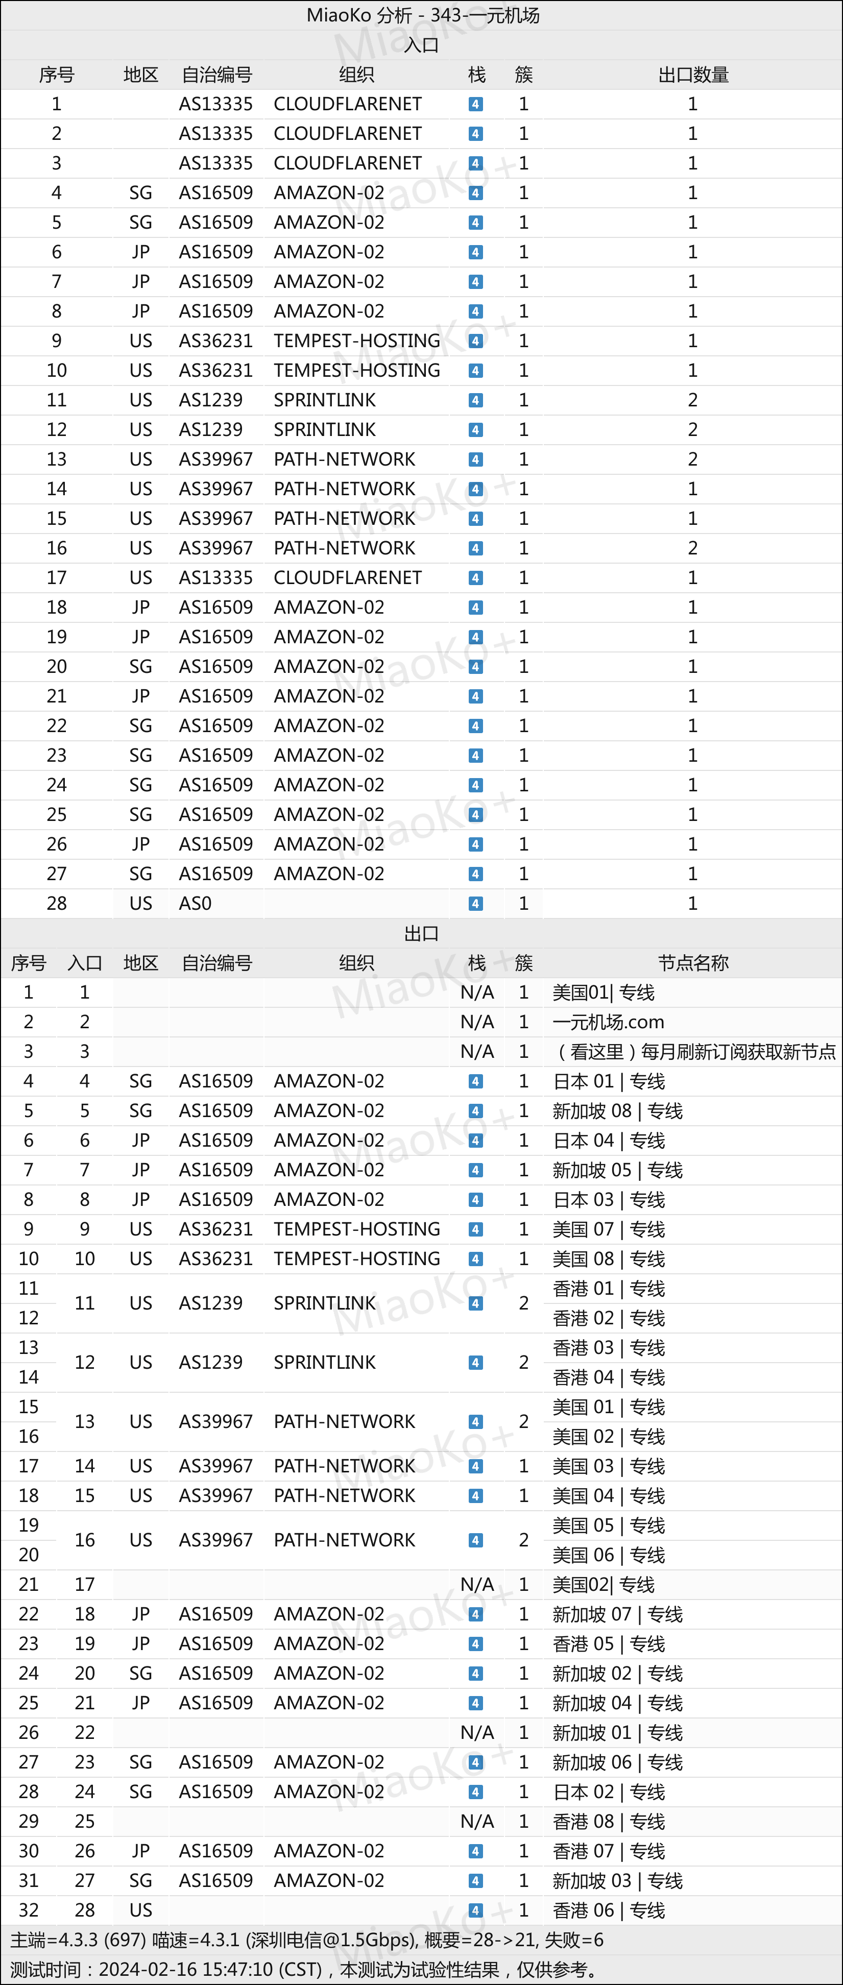Click node name 美国 06 | 专线
This screenshot has height=1985, width=843.
point(608,1555)
